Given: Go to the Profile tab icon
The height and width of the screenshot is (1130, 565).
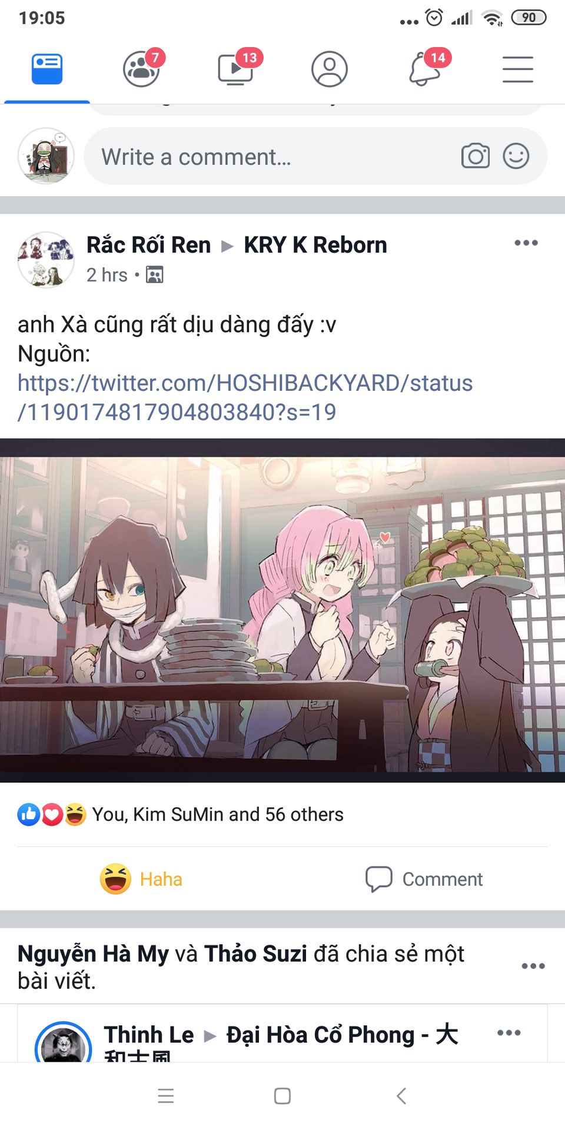Looking at the screenshot, I should pyautogui.click(x=330, y=69).
